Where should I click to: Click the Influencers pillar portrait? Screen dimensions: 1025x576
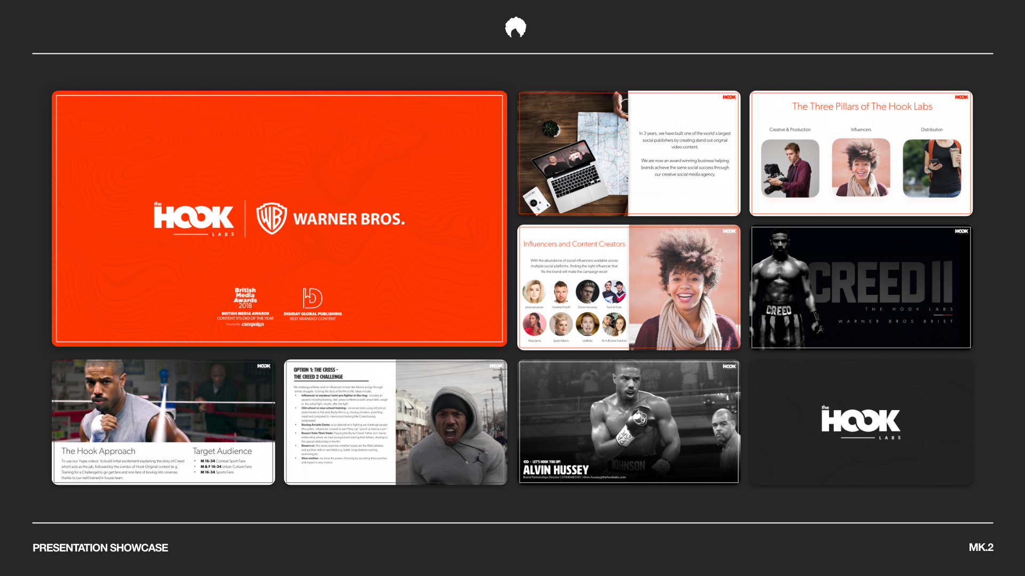[861, 168]
